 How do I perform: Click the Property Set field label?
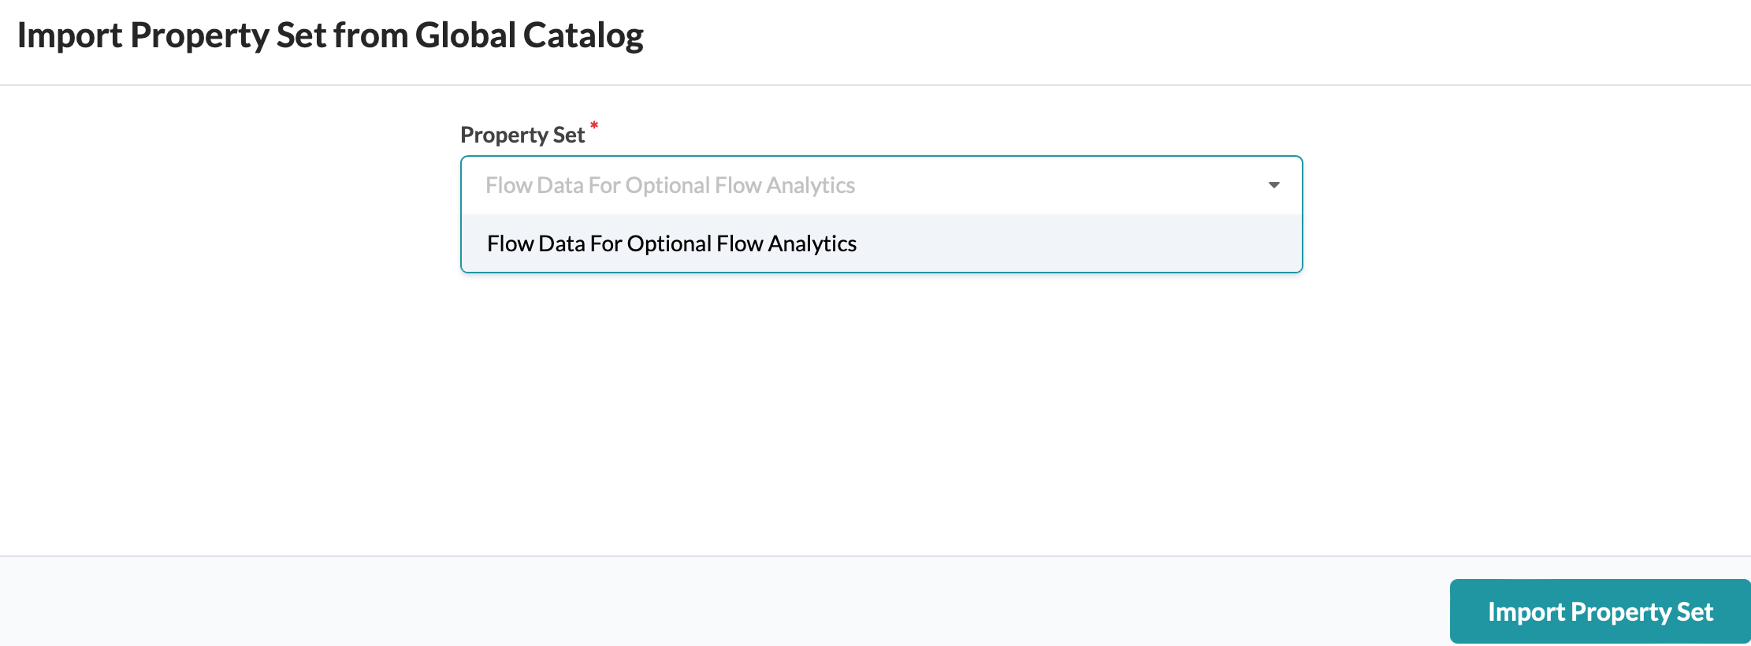(x=522, y=135)
